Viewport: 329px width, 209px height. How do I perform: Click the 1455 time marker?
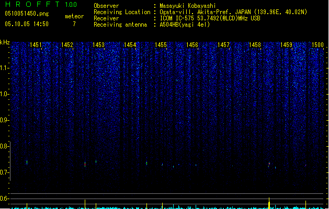tap(161, 44)
